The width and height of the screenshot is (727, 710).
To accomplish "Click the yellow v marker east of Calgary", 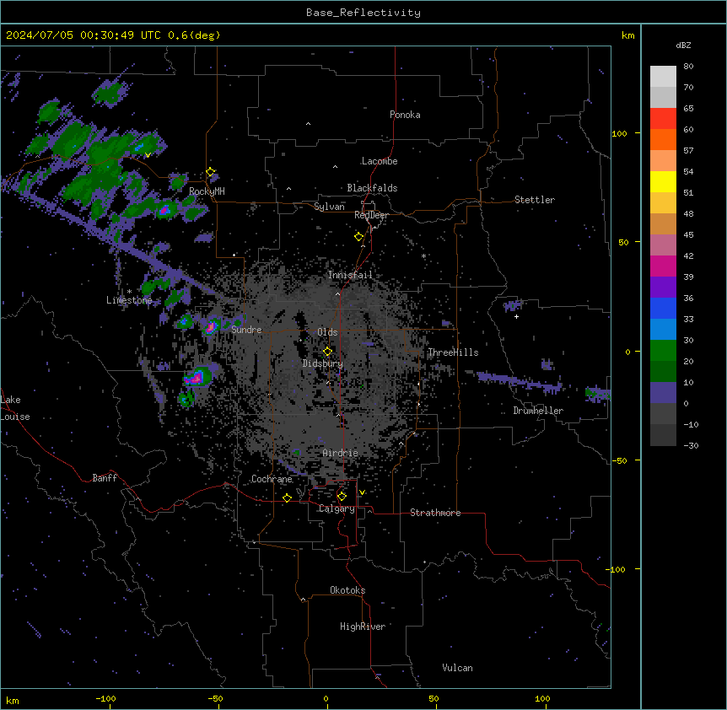I will (x=362, y=492).
